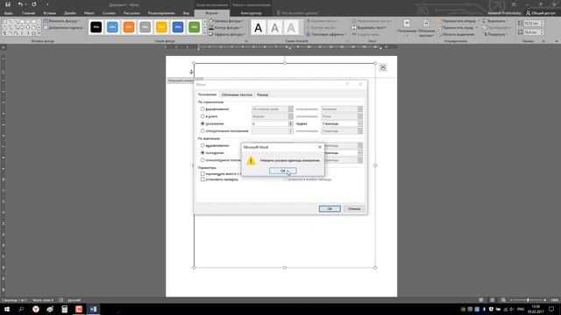
Task: Close the Microsoft Word warning box
Action: pyautogui.click(x=319, y=147)
